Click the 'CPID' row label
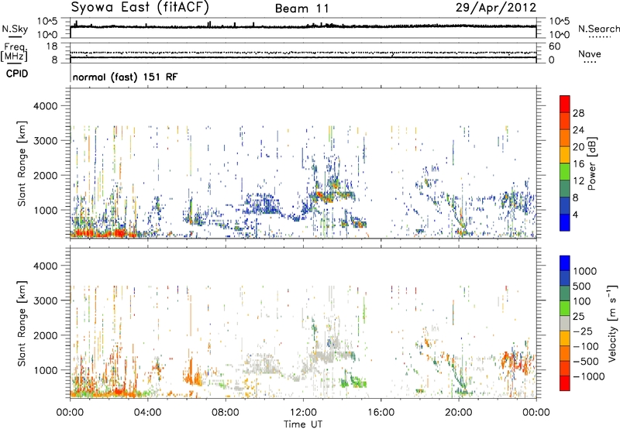This screenshot has width=620, height=429. pyautogui.click(x=17, y=74)
